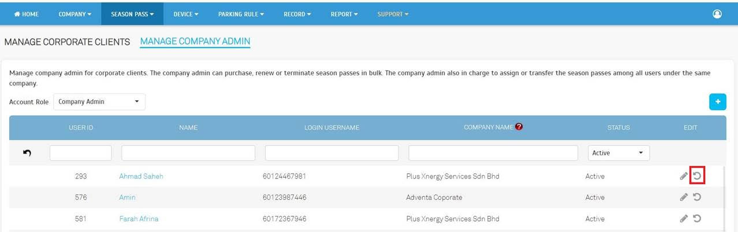This screenshot has height=232, width=738.
Task: Expand the Company menu in navbar
Action: point(74,14)
